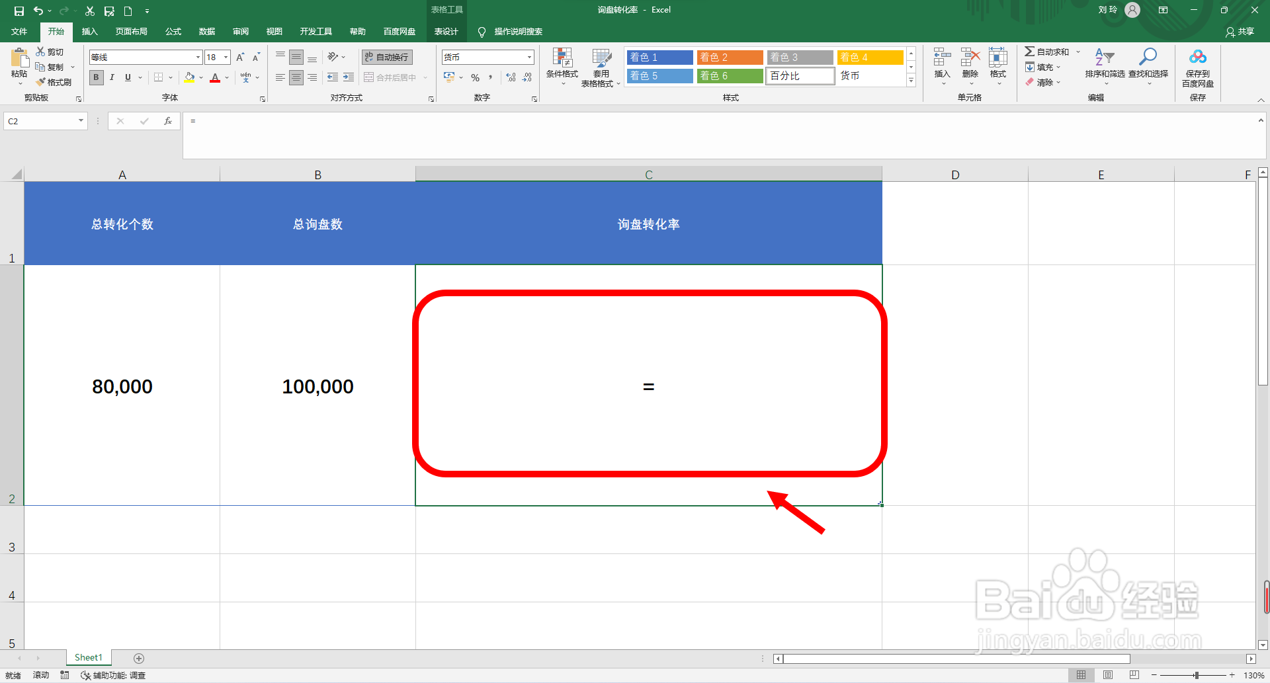Click the Sheet1 tab
The width and height of the screenshot is (1270, 683).
pyautogui.click(x=89, y=657)
